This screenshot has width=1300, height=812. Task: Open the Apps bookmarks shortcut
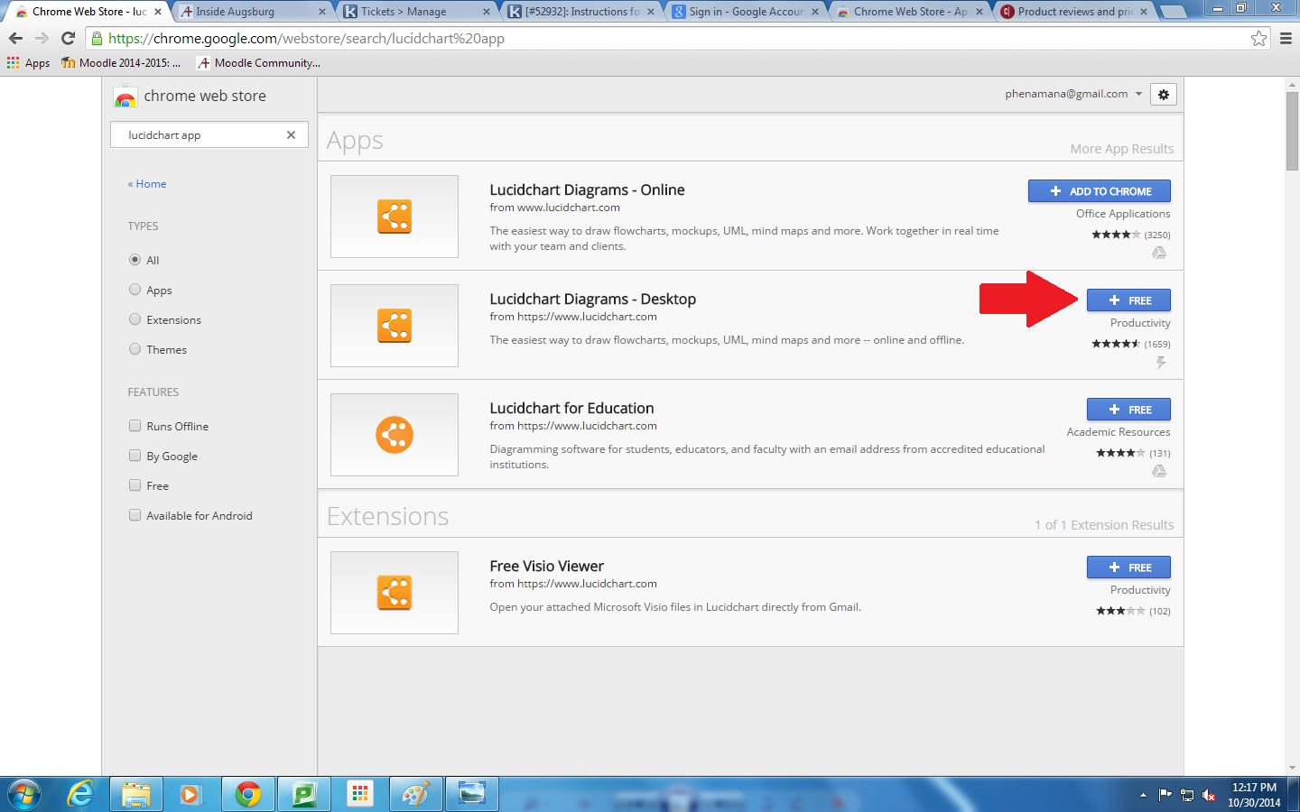coord(29,63)
